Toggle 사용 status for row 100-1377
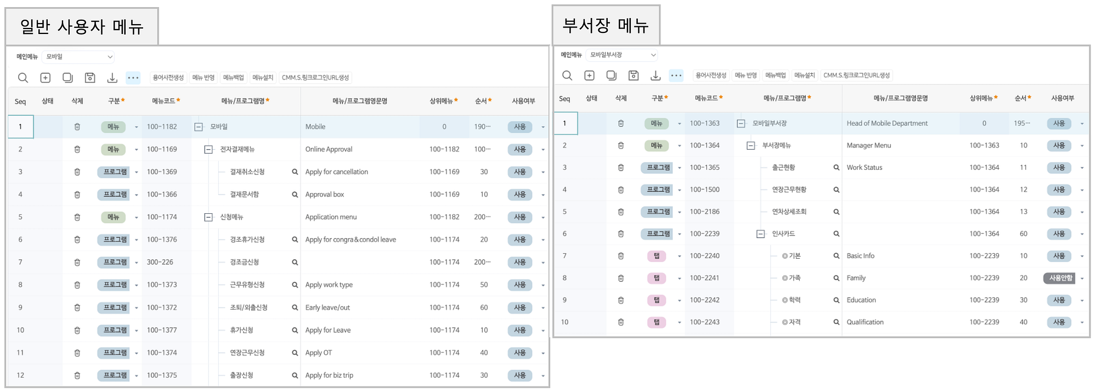 [x=520, y=330]
